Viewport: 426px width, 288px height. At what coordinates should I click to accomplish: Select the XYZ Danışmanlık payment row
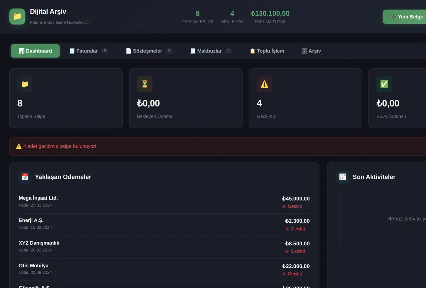point(164,247)
